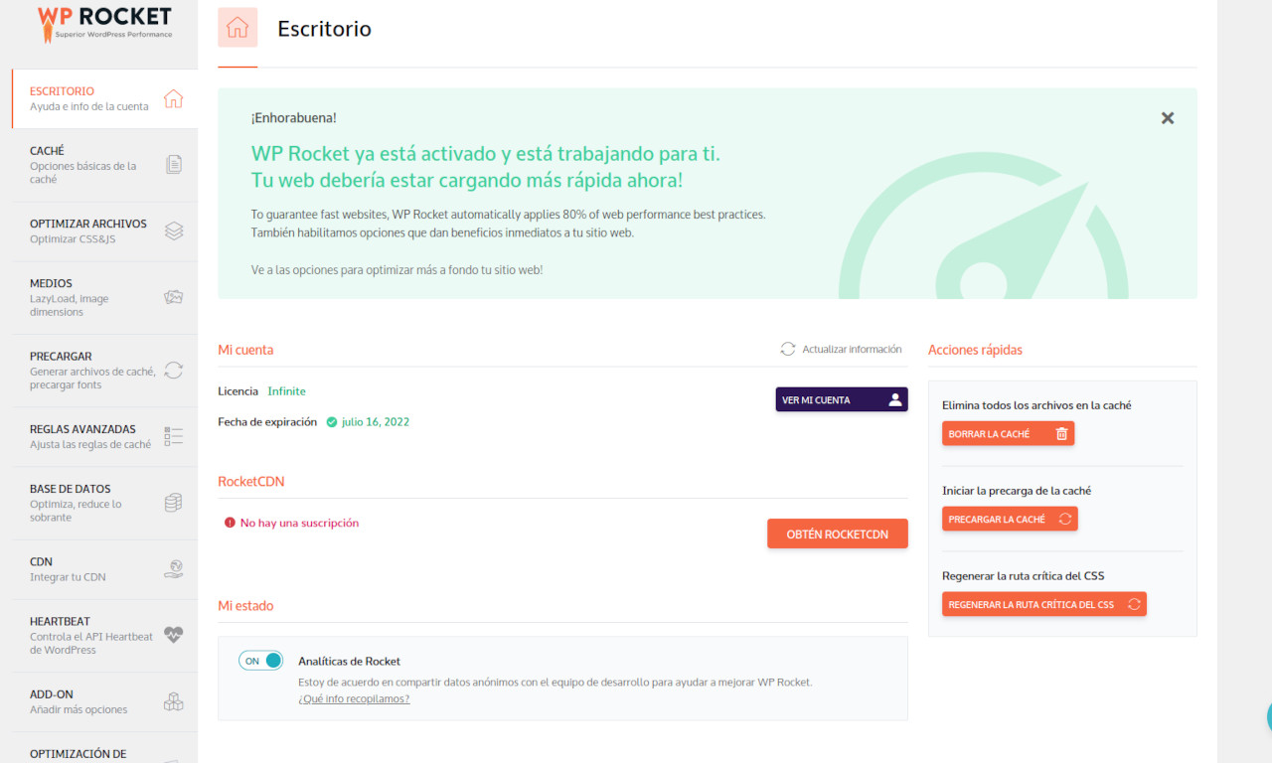
Task: Click the sync icon on Precargar la caché
Action: pos(1064,519)
